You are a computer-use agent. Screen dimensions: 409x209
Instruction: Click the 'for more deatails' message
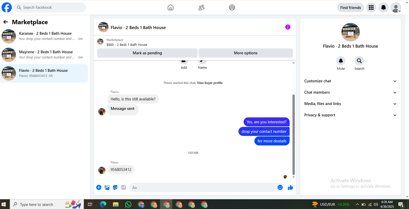pyautogui.click(x=272, y=141)
